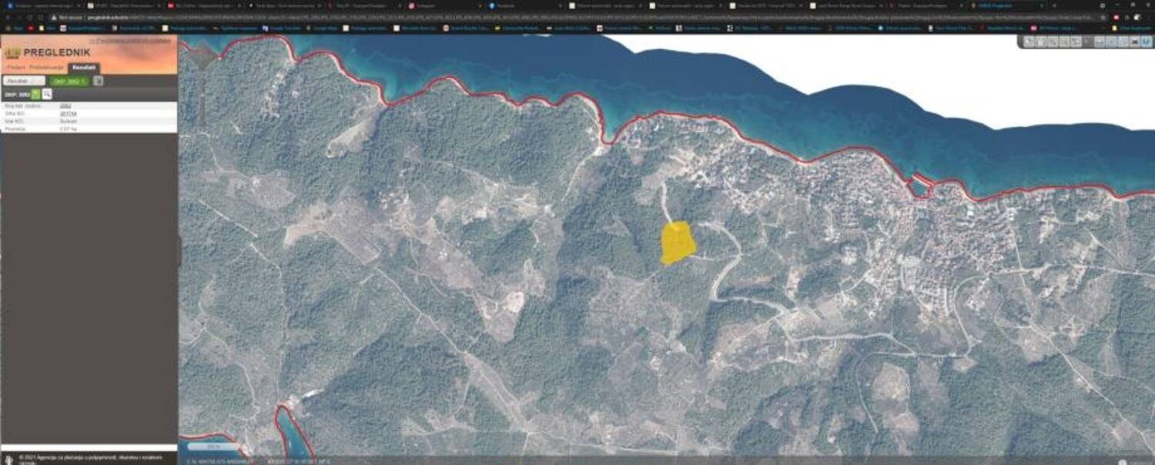Click the yellow highlighted parcel on map
Viewport: 1155px width, 465px height.
tap(678, 243)
